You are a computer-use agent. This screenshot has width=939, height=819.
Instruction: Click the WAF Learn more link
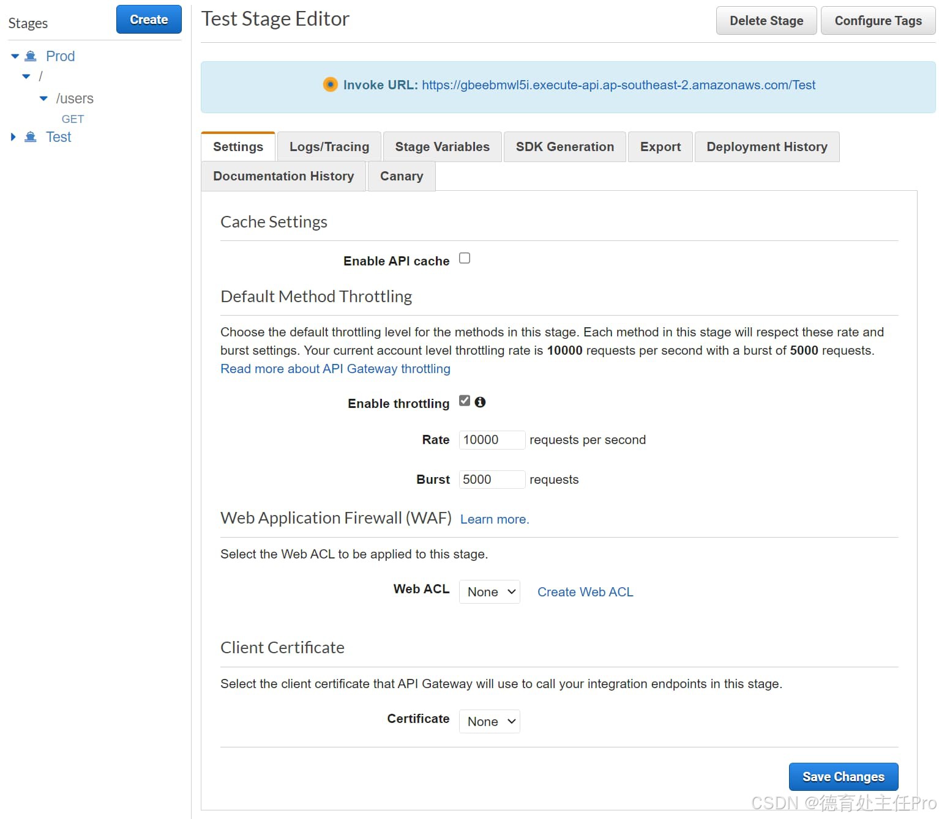pos(495,519)
